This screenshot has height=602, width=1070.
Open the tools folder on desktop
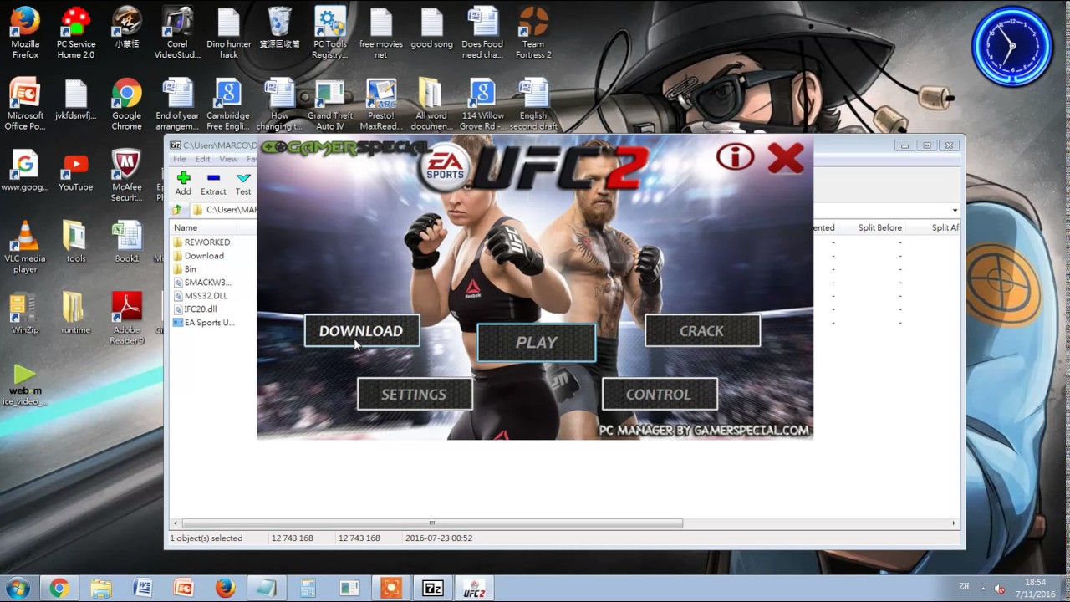pos(76,243)
